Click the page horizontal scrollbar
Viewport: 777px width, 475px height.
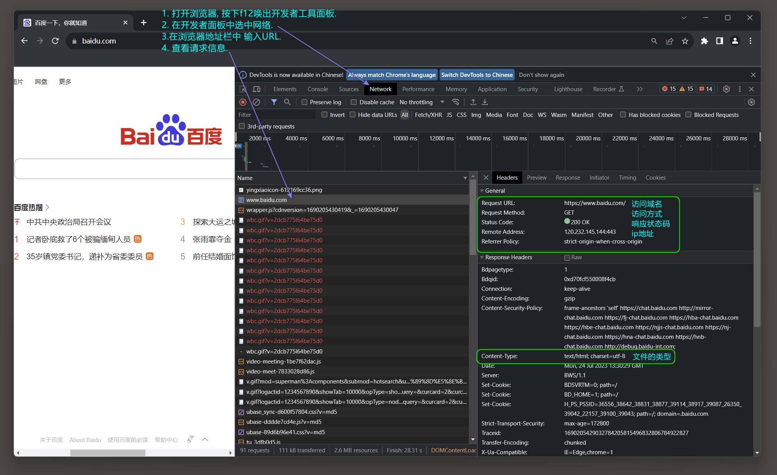108,453
